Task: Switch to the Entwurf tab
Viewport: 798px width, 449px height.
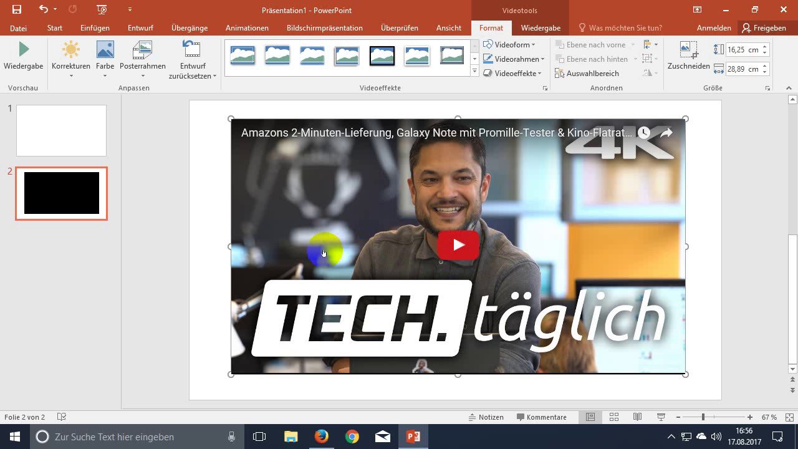Action: point(141,28)
